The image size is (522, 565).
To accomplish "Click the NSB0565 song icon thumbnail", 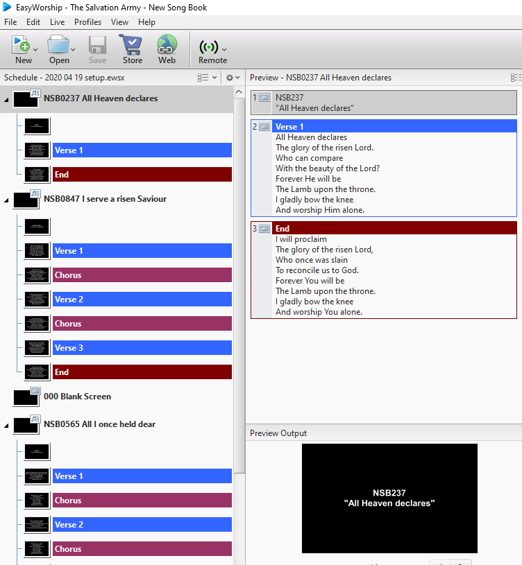I will (x=26, y=424).
